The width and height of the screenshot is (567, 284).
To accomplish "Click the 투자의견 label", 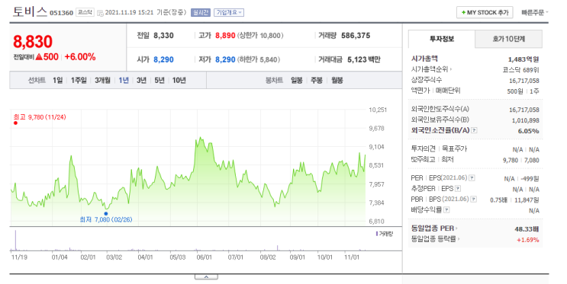I will coord(424,148).
